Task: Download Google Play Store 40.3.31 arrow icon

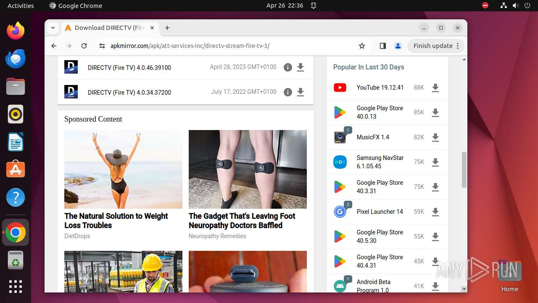Action: [435, 187]
